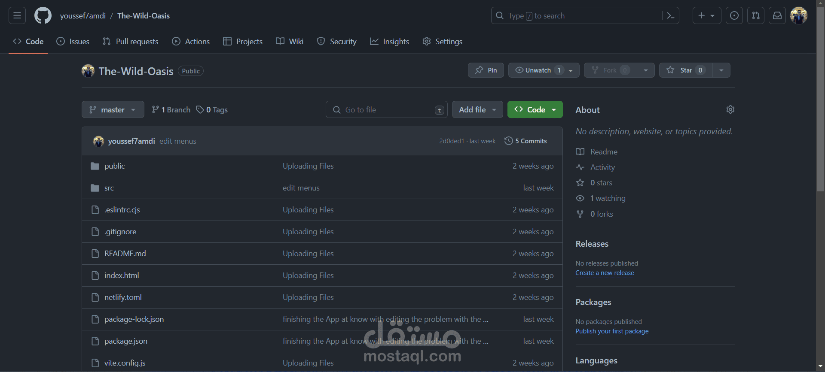
Task: Open the master branch switcher dropdown
Action: (113, 109)
